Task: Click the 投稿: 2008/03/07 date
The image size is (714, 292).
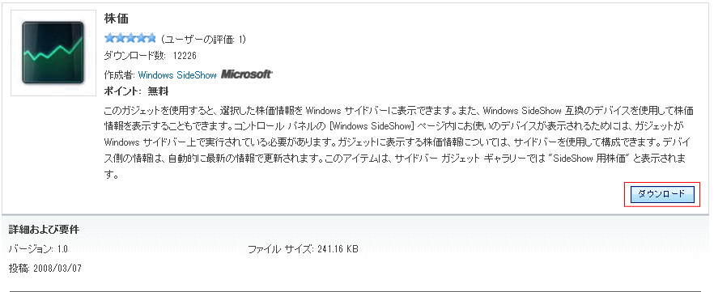Action: [x=45, y=268]
